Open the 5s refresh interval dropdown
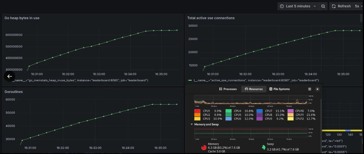 (358, 6)
